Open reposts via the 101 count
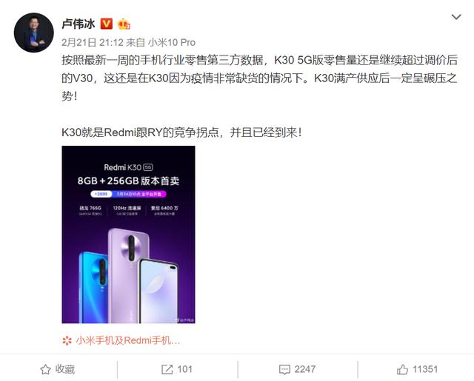The width and height of the screenshot is (474, 381). pos(184,369)
